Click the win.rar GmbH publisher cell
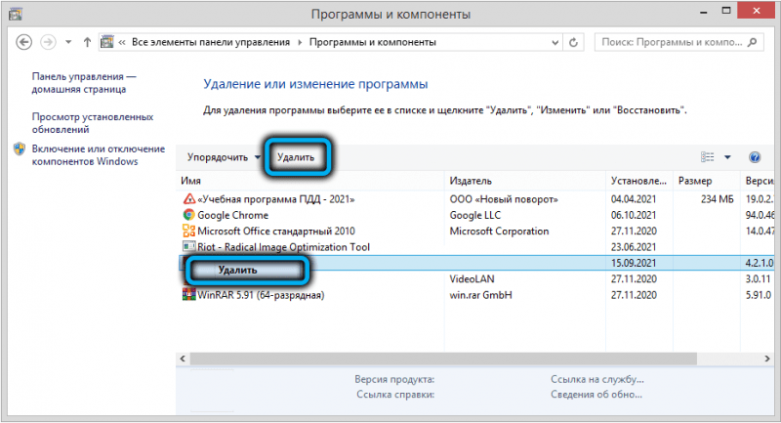 coord(480,295)
